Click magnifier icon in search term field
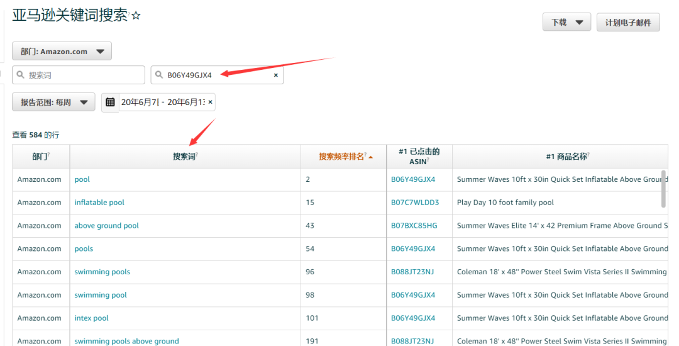This screenshot has height=346, width=679. pos(21,75)
